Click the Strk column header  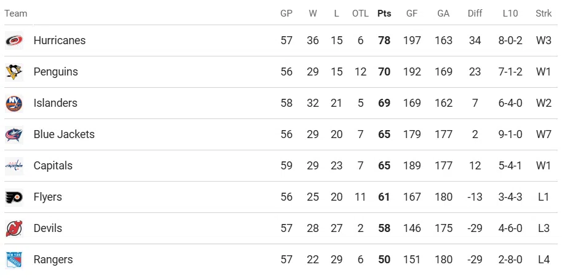pos(543,14)
